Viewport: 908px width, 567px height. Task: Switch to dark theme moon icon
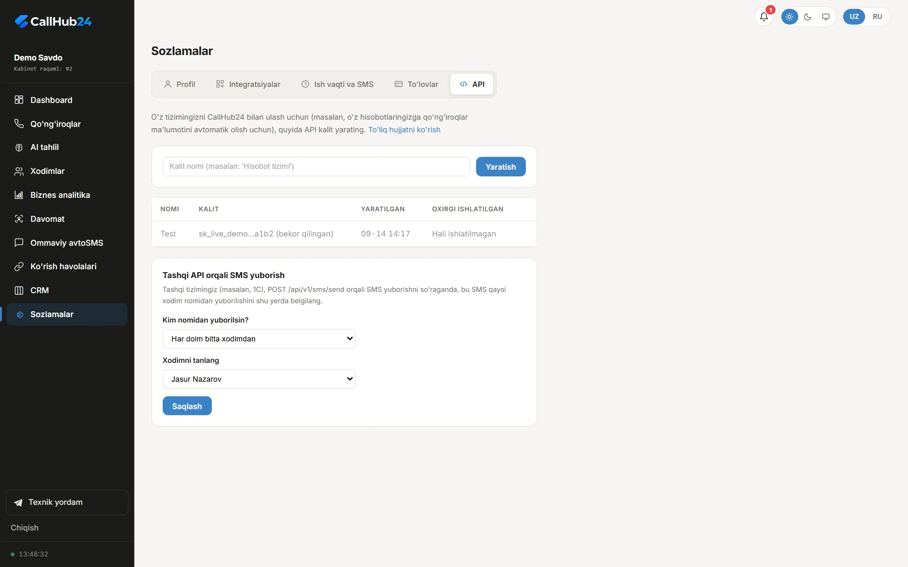(x=808, y=17)
